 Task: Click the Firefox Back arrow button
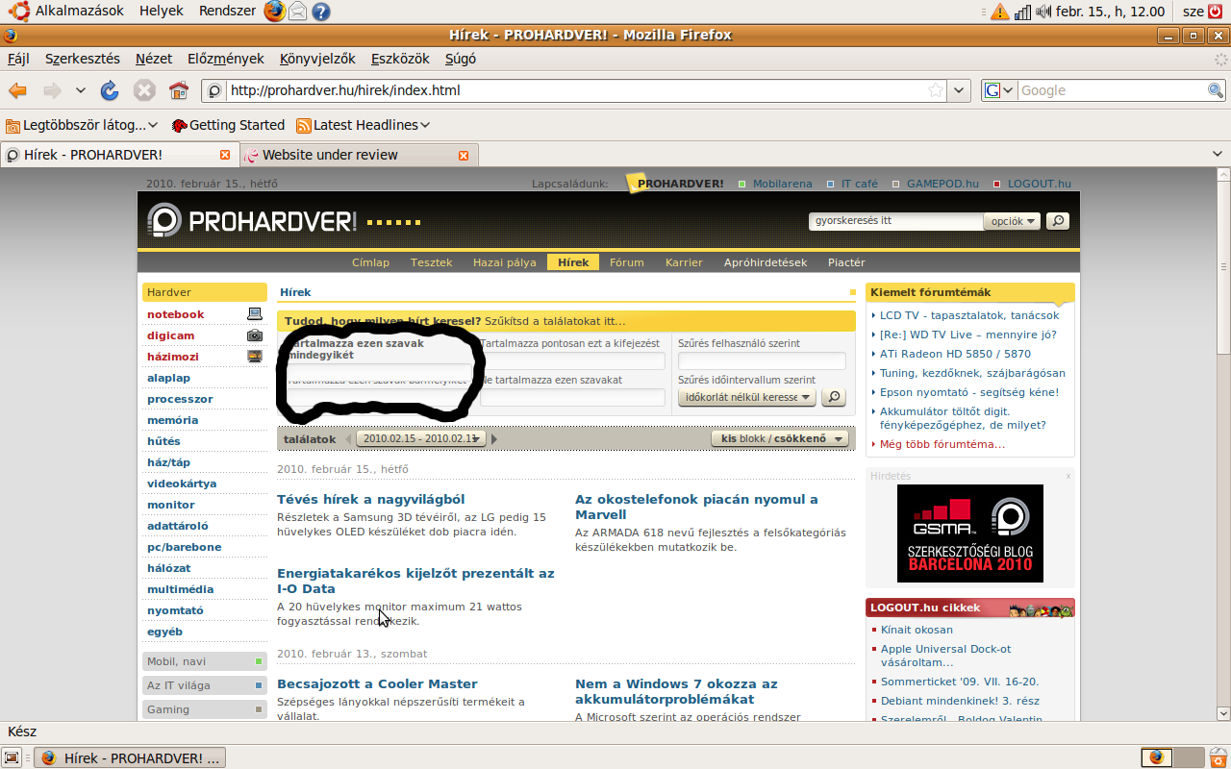click(17, 90)
